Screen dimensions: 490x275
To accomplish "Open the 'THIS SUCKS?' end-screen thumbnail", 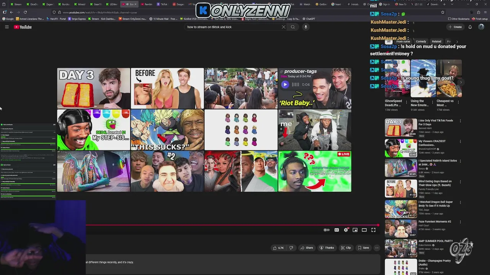I will 167,130.
